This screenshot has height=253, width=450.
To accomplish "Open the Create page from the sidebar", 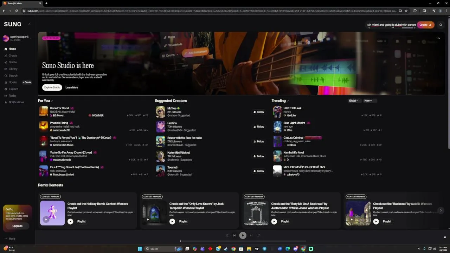I will tap(11, 56).
